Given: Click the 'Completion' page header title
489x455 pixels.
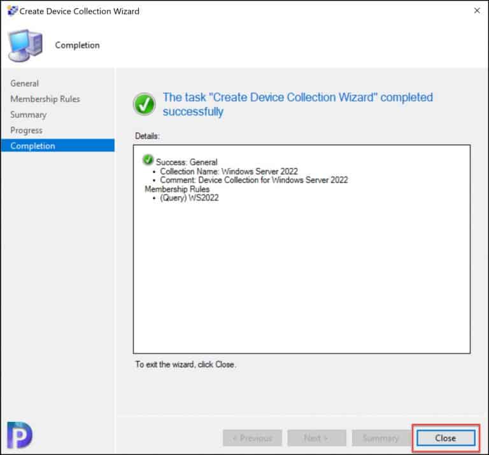Looking at the screenshot, I should (77, 45).
